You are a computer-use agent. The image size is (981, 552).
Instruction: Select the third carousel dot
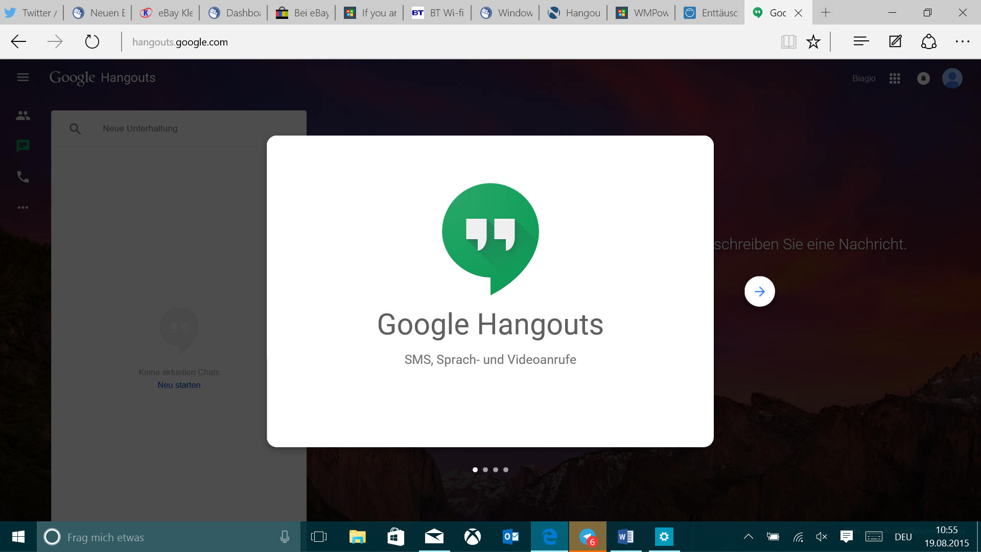[x=496, y=470]
